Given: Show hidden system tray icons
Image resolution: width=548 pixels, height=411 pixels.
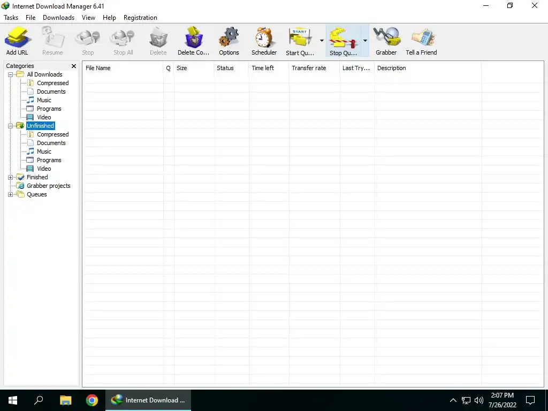Looking at the screenshot, I should point(453,400).
